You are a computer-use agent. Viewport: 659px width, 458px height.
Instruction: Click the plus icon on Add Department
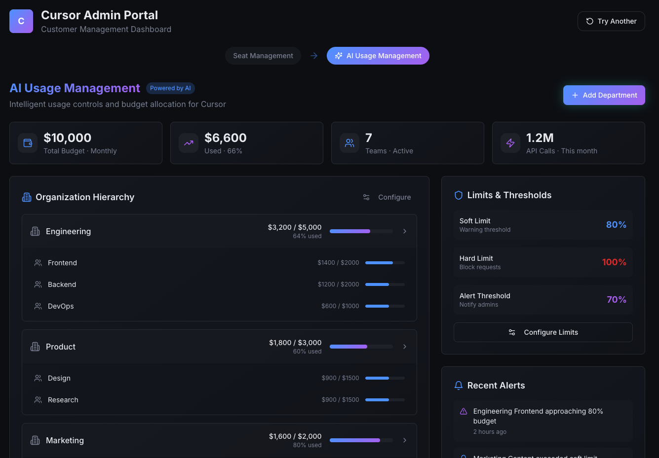[575, 95]
